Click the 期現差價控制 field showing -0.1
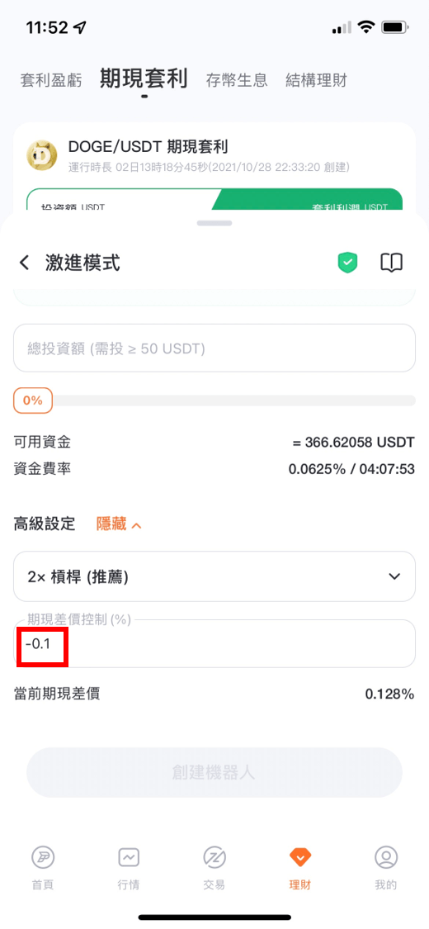 click(x=214, y=643)
